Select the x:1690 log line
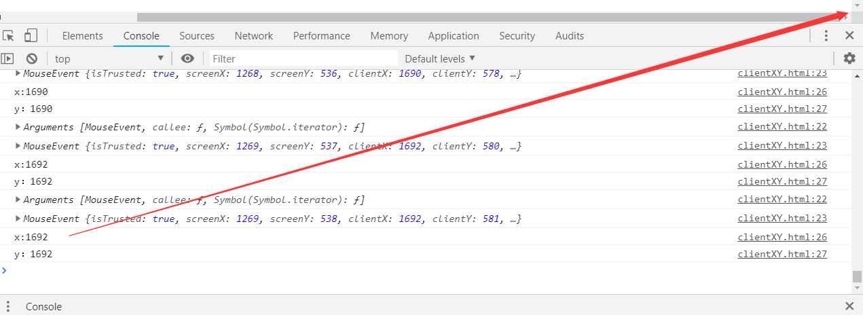The height and width of the screenshot is (315, 863). click(x=31, y=92)
